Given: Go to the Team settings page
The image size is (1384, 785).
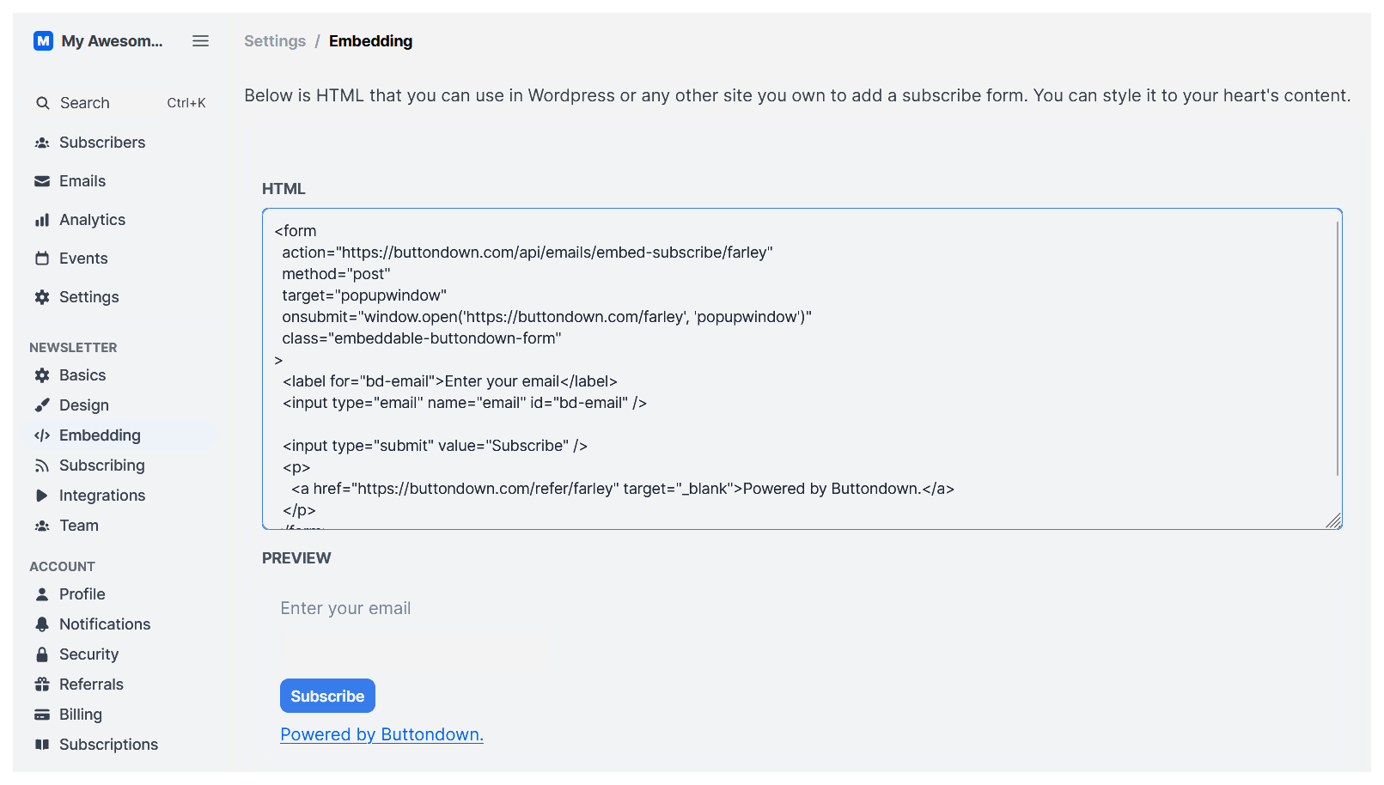Looking at the screenshot, I should (x=78, y=526).
